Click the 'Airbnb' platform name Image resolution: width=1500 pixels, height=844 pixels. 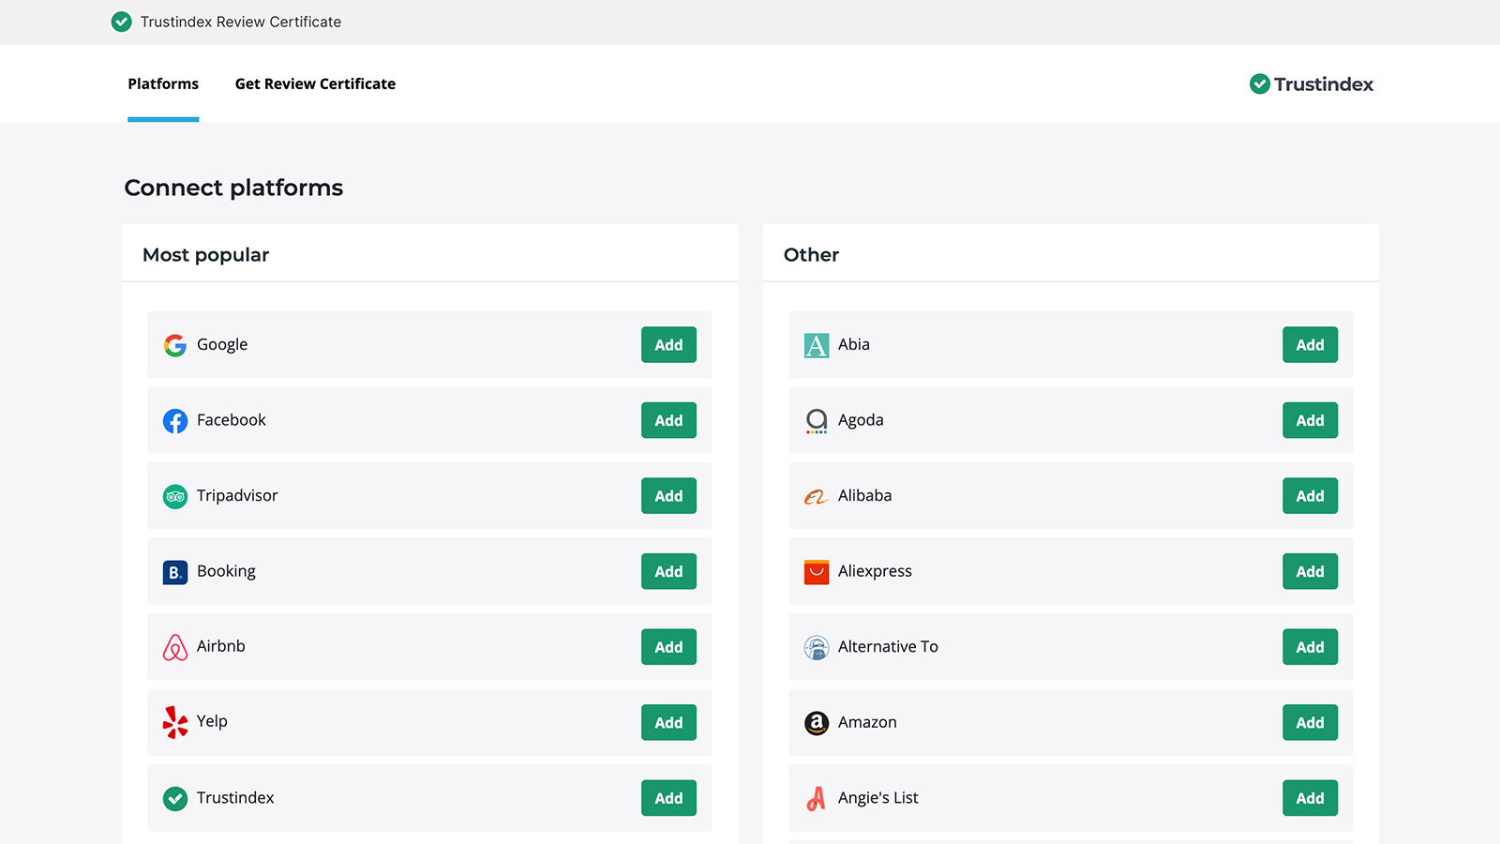click(x=221, y=646)
